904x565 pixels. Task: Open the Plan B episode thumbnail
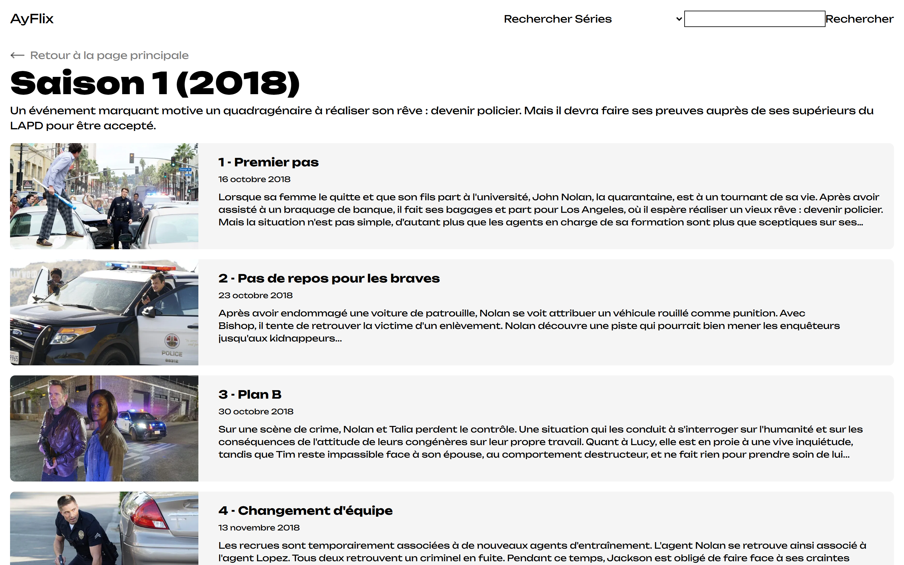point(104,428)
